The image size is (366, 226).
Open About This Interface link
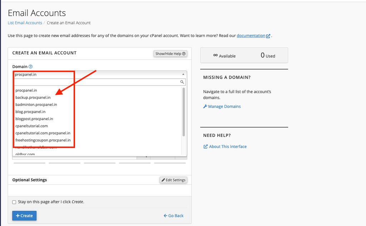click(228, 147)
